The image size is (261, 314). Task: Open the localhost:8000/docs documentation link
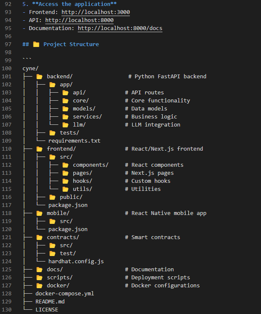(x=120, y=28)
